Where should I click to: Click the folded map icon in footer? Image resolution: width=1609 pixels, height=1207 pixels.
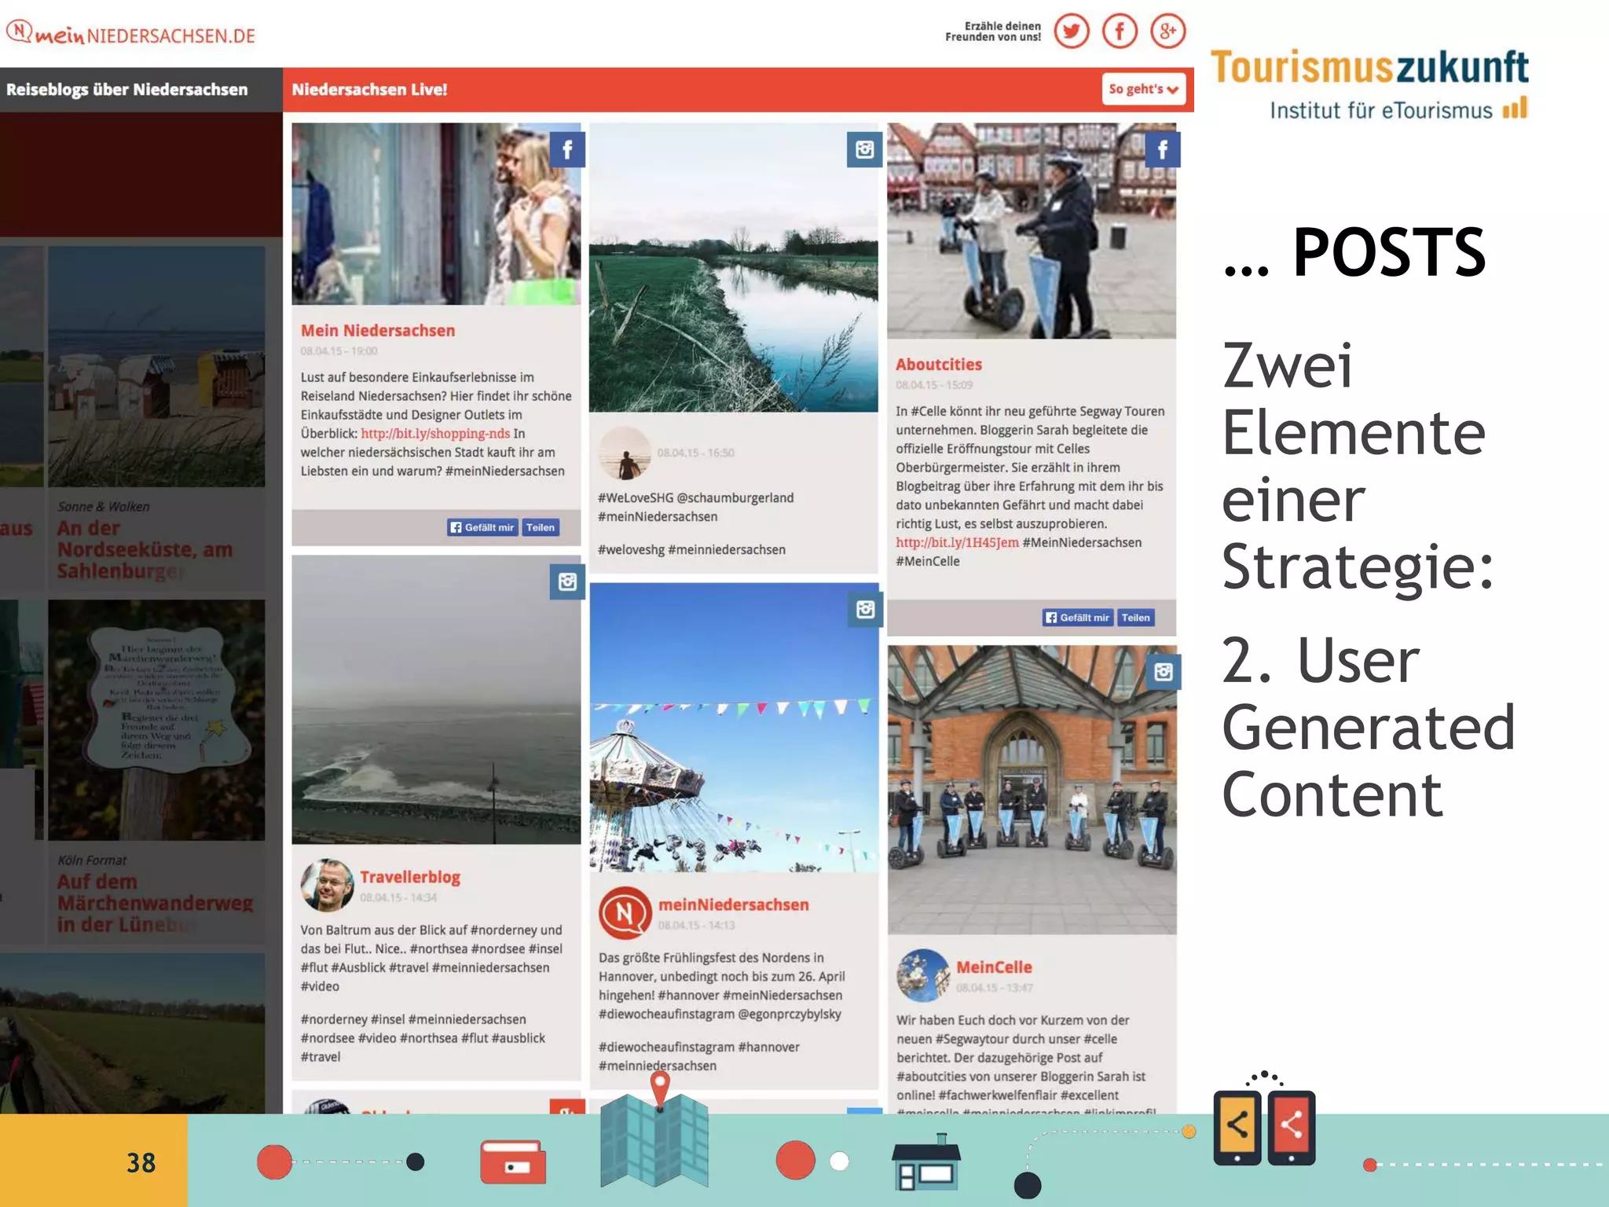click(654, 1139)
